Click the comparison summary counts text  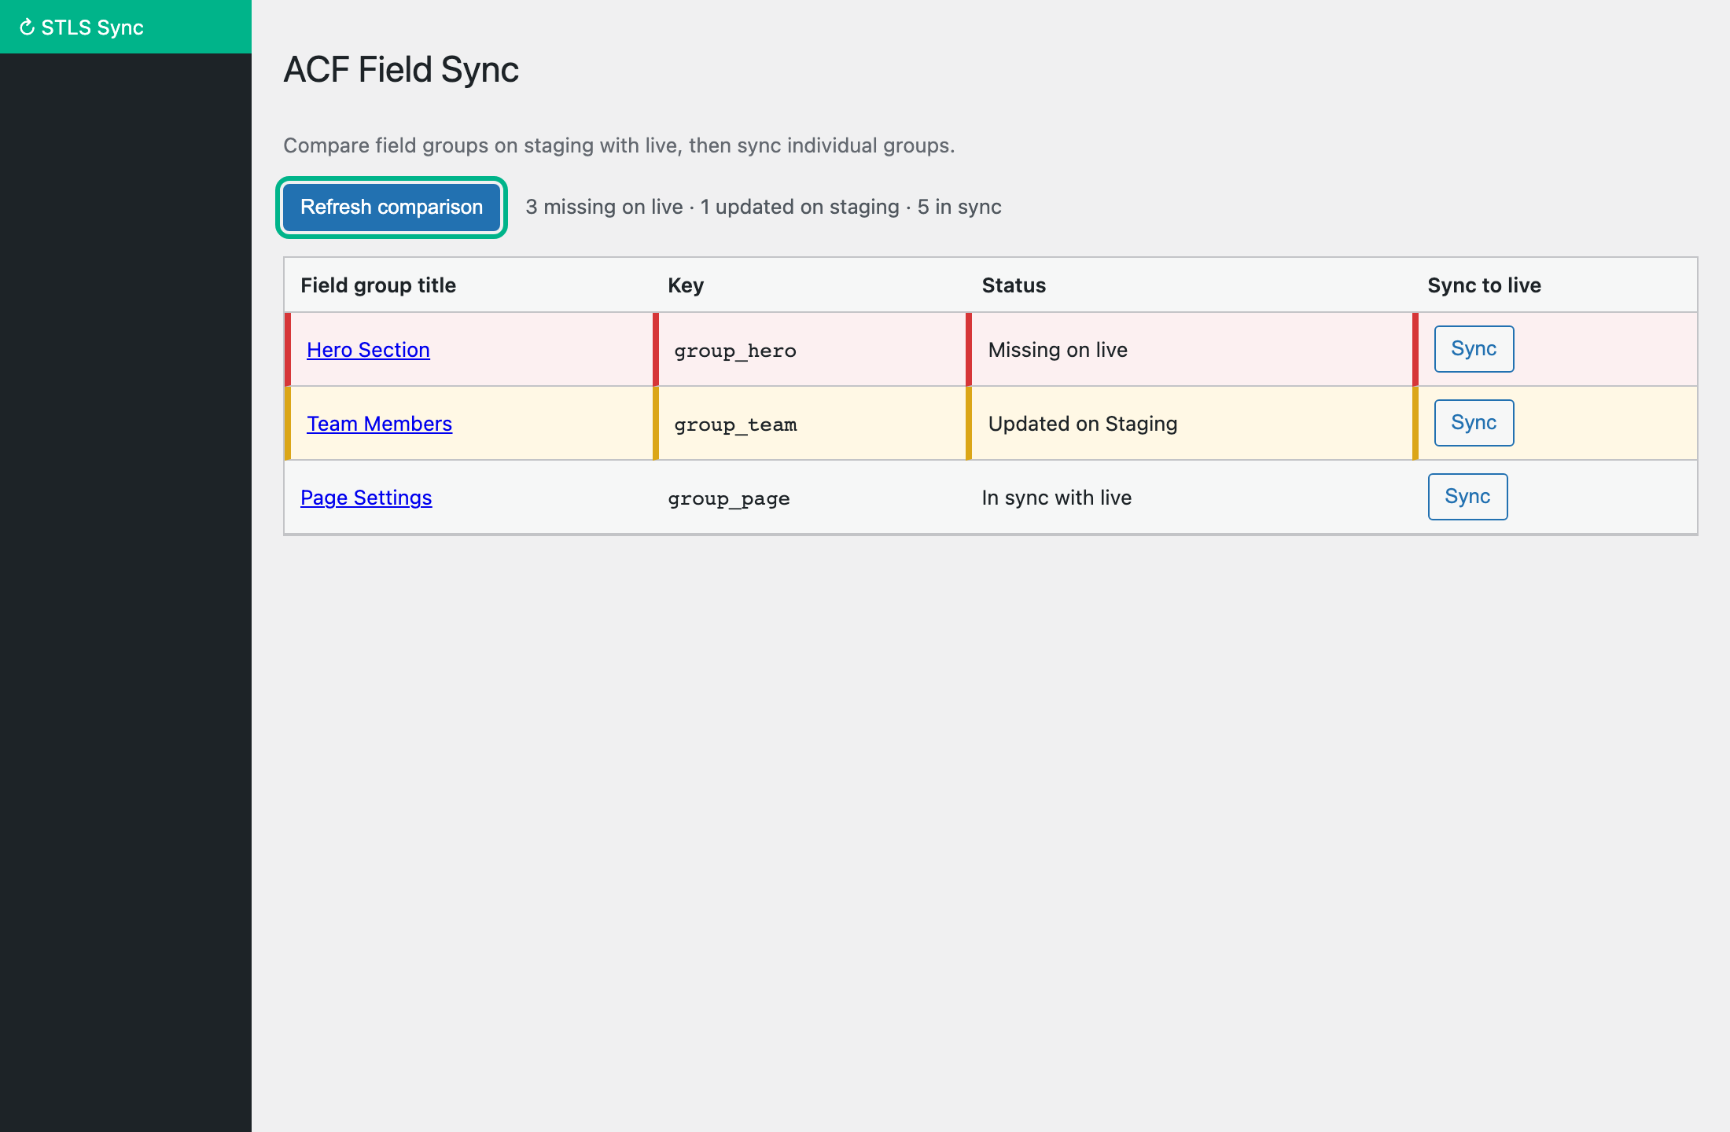(x=764, y=207)
